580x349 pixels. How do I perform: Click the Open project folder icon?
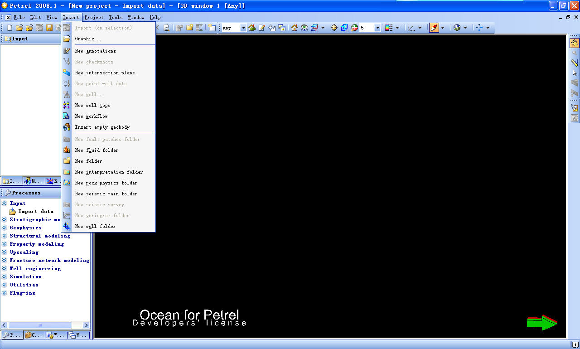click(19, 28)
